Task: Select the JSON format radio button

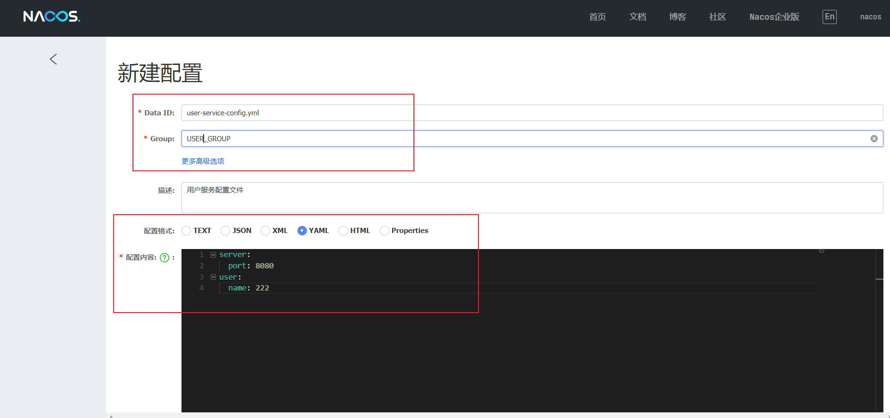Action: (x=225, y=231)
